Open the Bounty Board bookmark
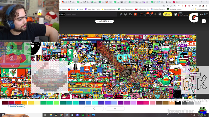 click(x=92, y=9)
